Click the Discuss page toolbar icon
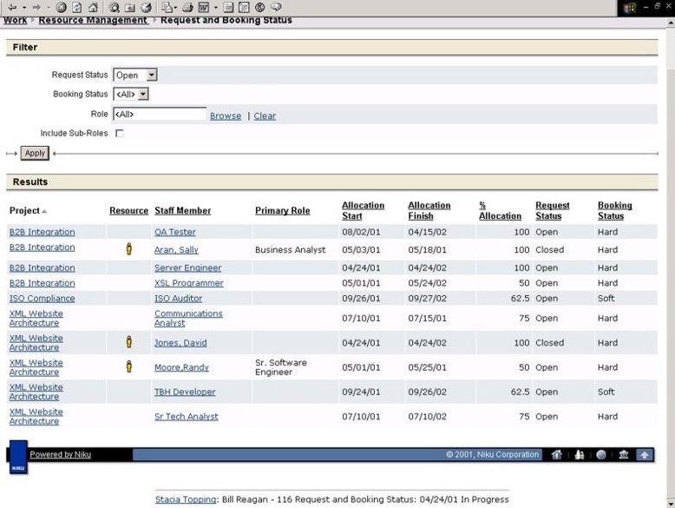 pyautogui.click(x=228, y=7)
